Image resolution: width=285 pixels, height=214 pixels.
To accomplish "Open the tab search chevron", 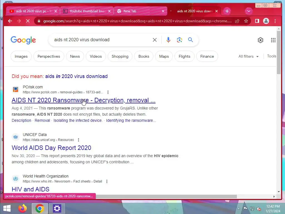I will [x=249, y=11].
